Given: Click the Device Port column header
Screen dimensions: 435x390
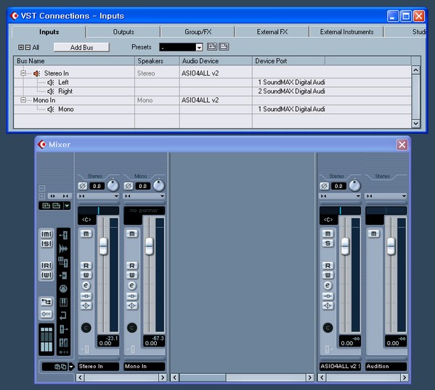Looking at the screenshot, I should (x=288, y=61).
